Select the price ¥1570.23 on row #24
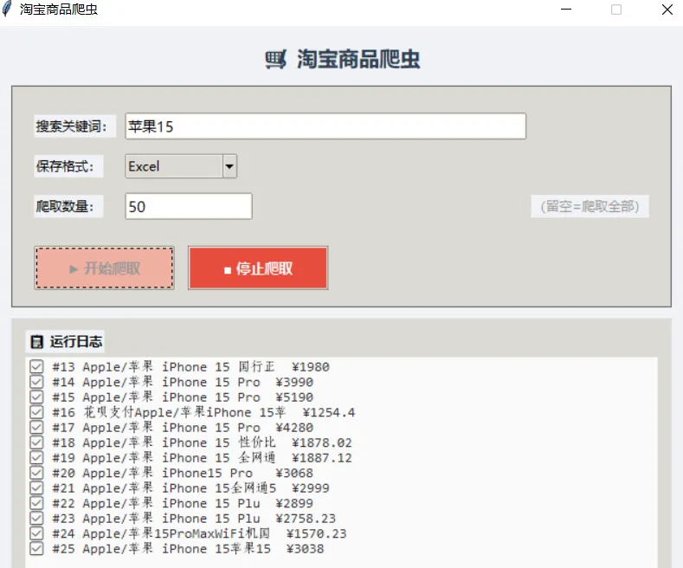The height and width of the screenshot is (568, 683). pos(317,533)
